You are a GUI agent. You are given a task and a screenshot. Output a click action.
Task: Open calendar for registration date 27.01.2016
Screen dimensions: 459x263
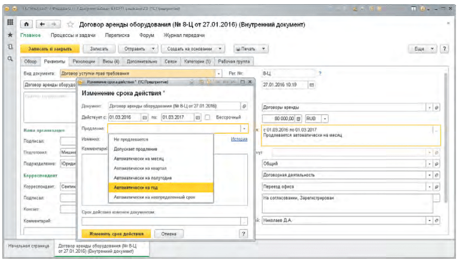[x=311, y=85]
